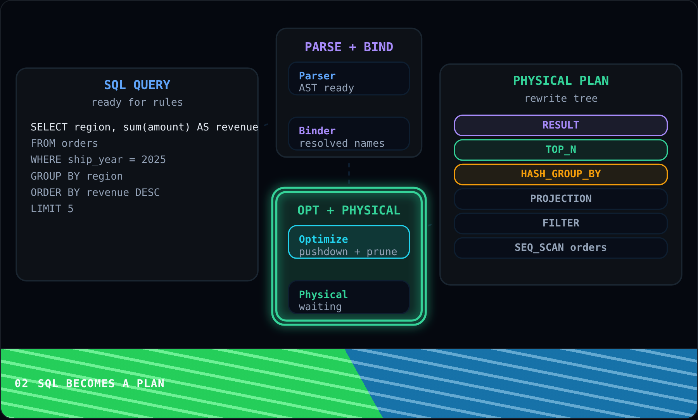Click the RESULT plan node

click(561, 125)
